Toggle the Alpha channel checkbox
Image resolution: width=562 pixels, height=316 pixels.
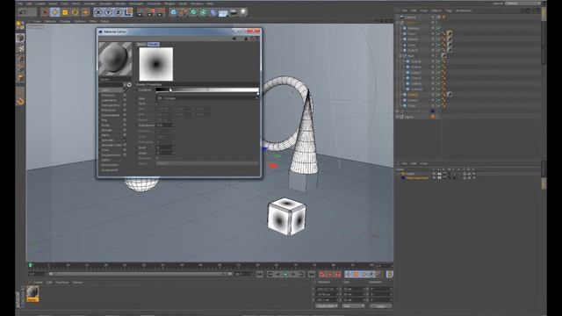point(125,135)
